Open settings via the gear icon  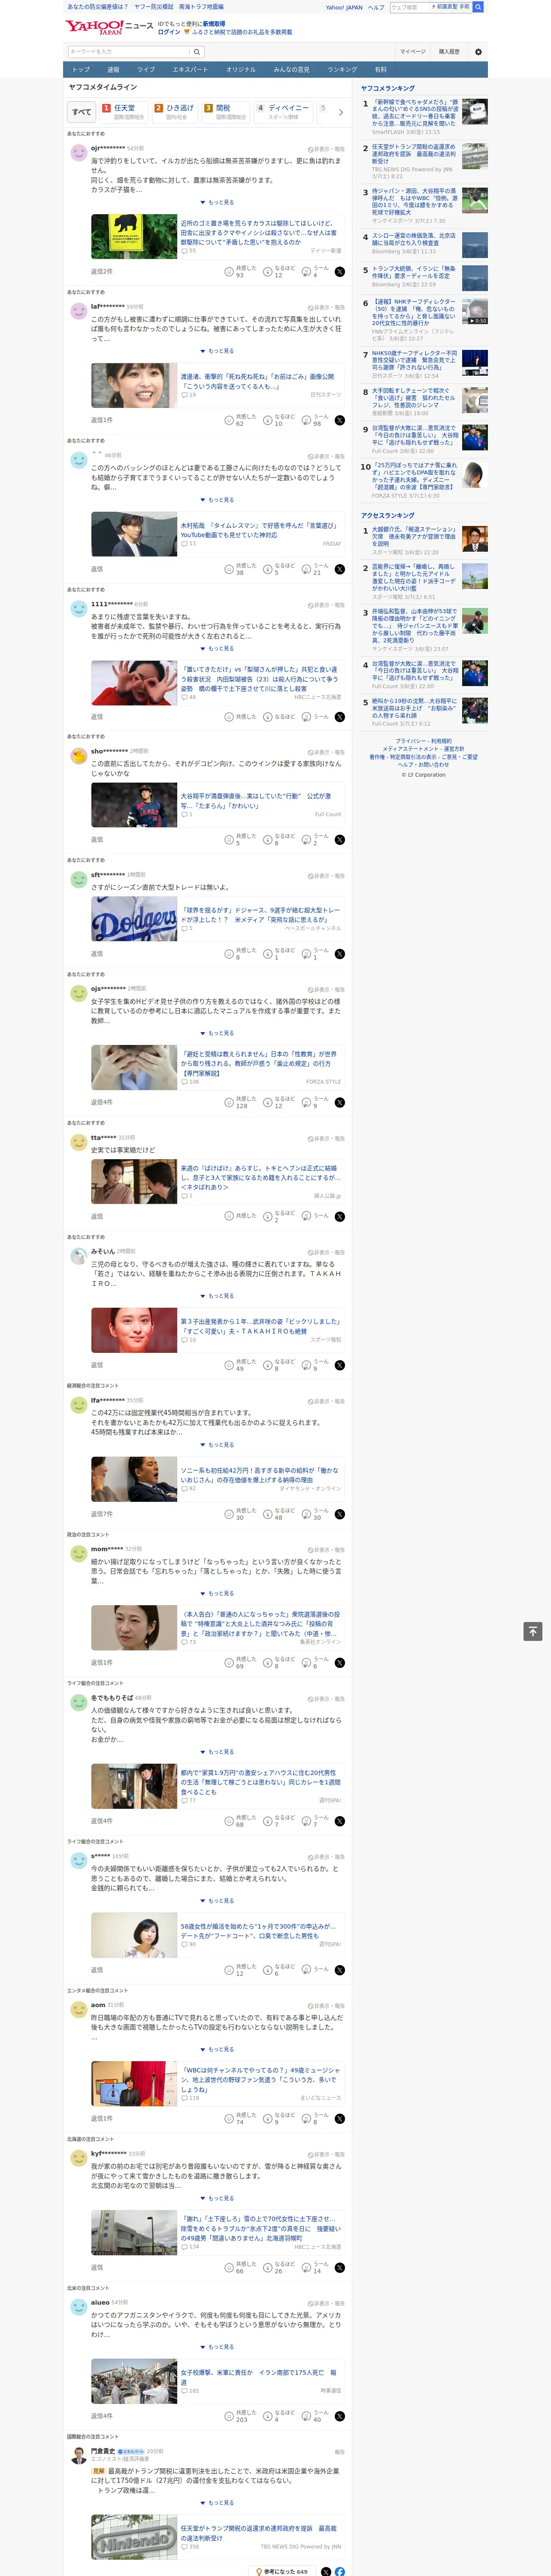[x=478, y=52]
